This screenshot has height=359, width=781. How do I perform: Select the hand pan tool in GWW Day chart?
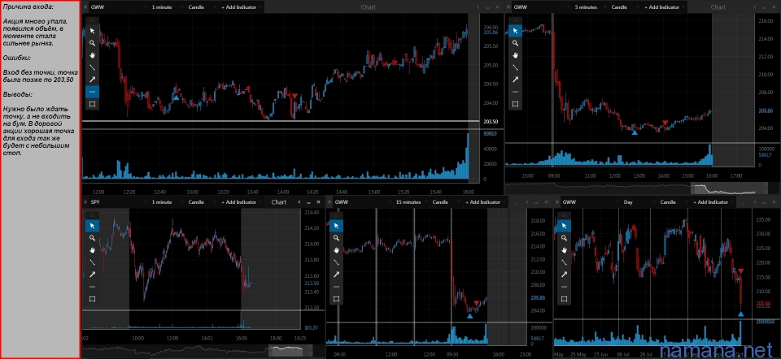coord(564,250)
